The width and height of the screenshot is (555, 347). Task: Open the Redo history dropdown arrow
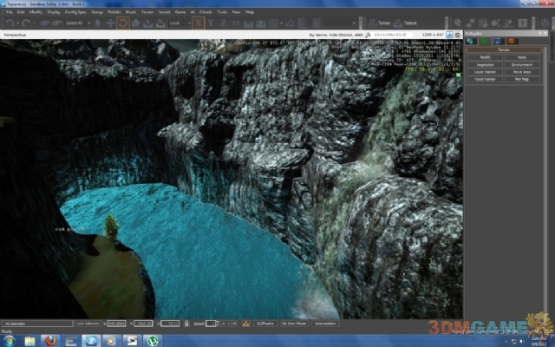[34, 23]
